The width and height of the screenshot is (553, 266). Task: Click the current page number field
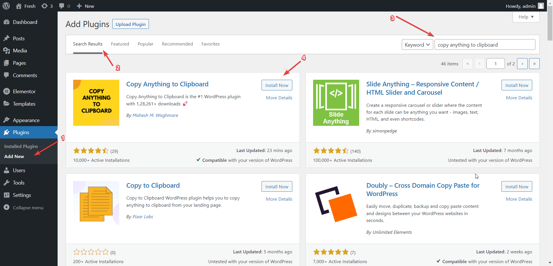point(495,64)
